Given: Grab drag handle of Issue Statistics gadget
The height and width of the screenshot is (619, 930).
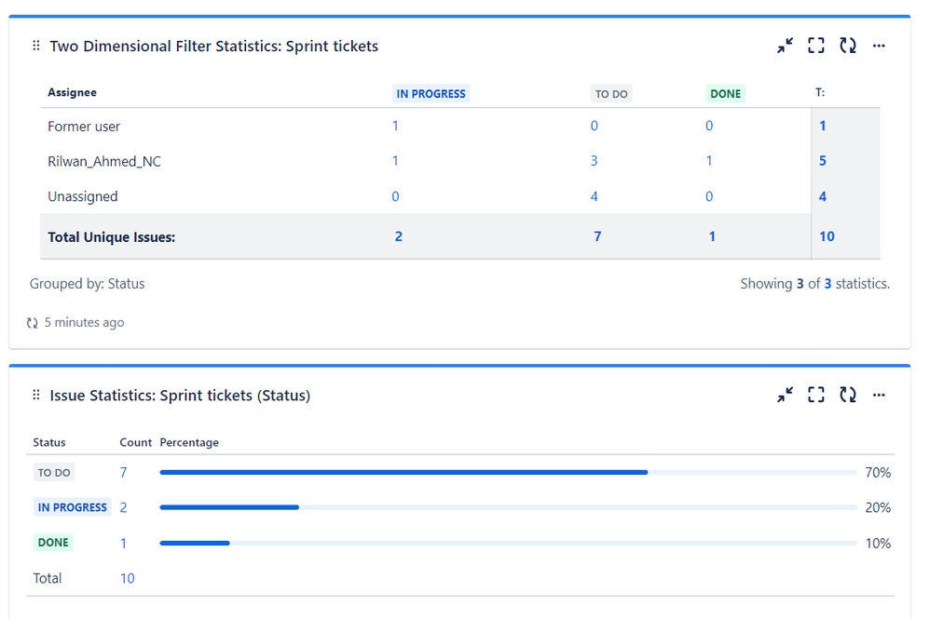Looking at the screenshot, I should [36, 396].
